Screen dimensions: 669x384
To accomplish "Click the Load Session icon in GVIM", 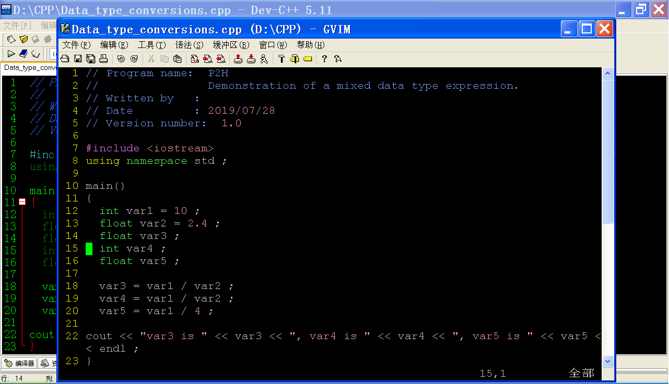I will tap(238, 59).
